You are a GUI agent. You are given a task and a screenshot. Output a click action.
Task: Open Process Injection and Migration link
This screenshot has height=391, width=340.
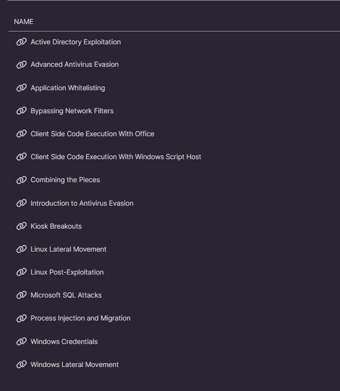click(80, 318)
